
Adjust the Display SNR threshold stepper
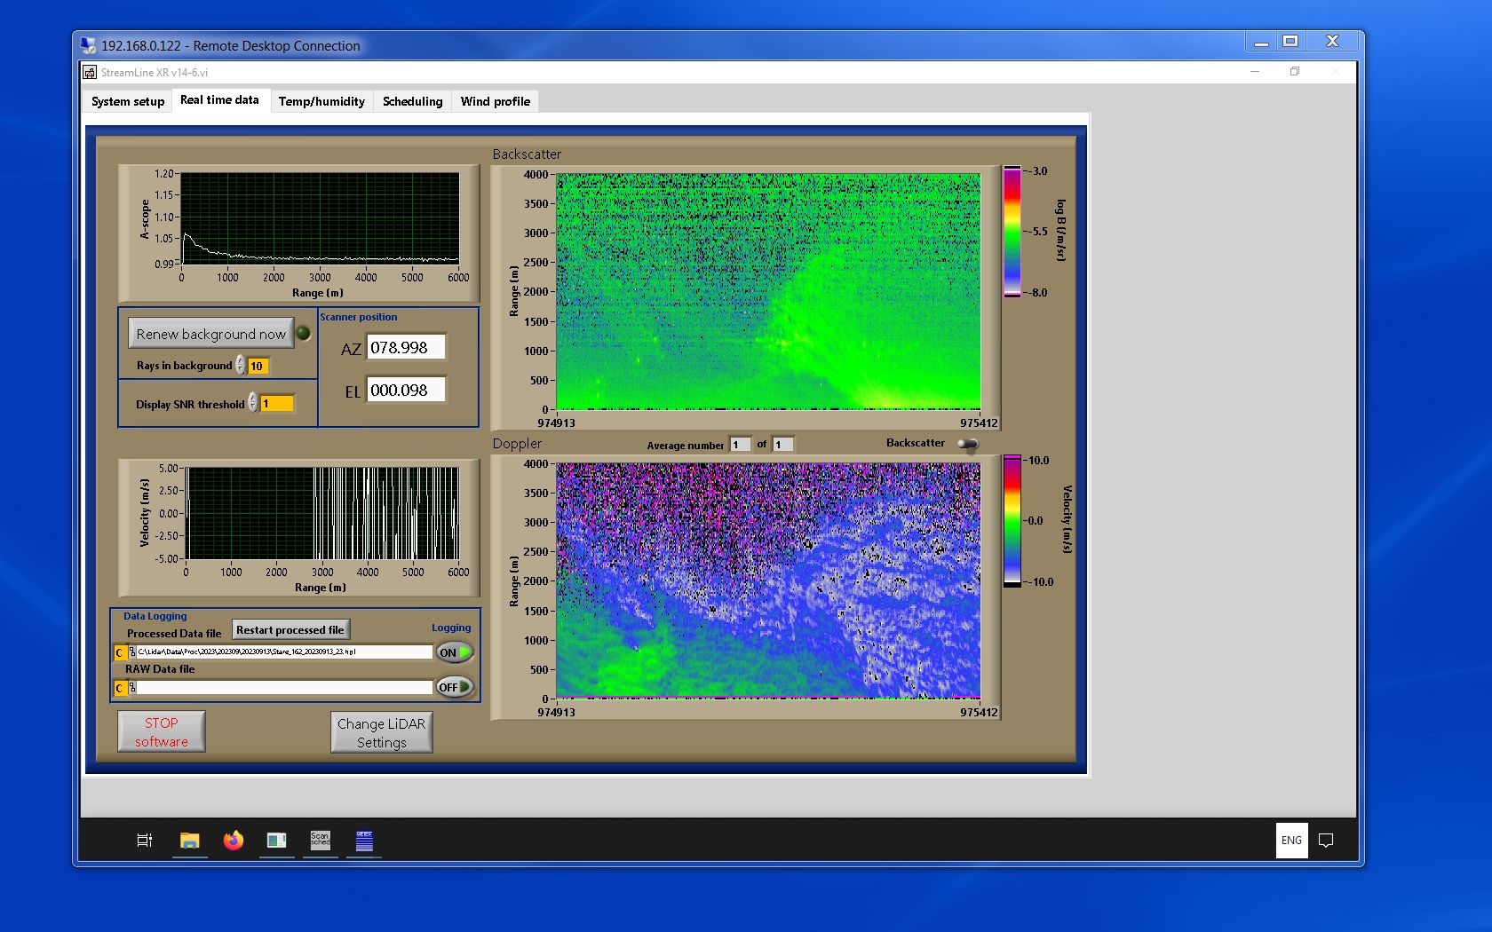pyautogui.click(x=253, y=403)
